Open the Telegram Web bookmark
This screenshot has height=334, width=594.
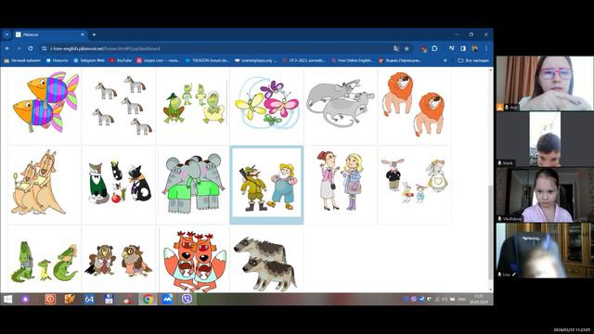tap(89, 60)
